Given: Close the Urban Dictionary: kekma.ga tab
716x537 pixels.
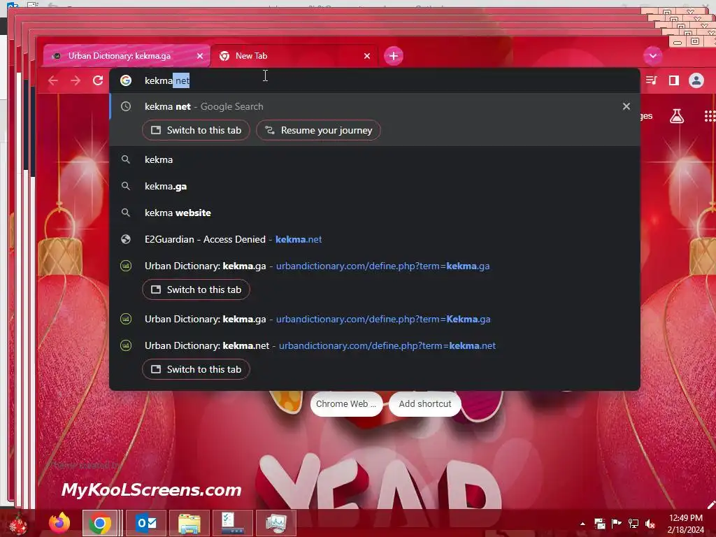Looking at the screenshot, I should point(200,56).
